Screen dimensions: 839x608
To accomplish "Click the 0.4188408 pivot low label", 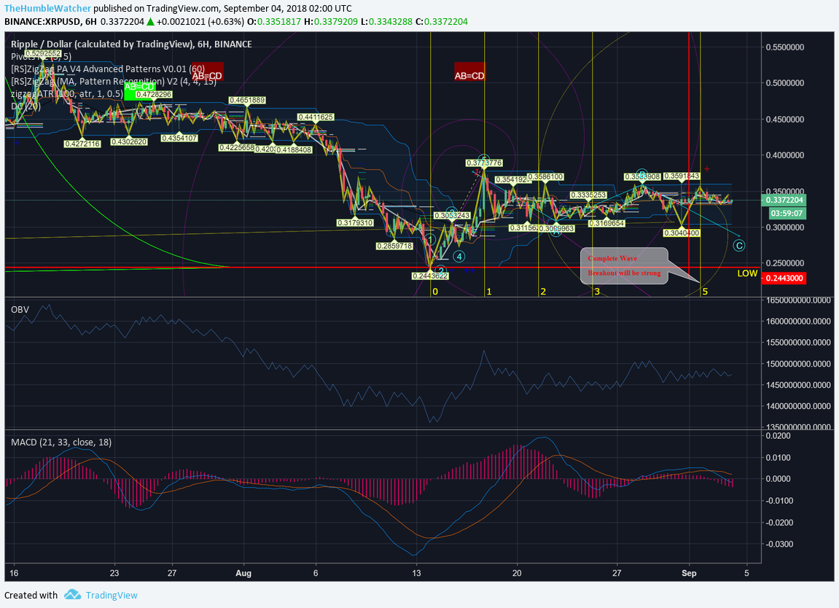I will coord(294,150).
